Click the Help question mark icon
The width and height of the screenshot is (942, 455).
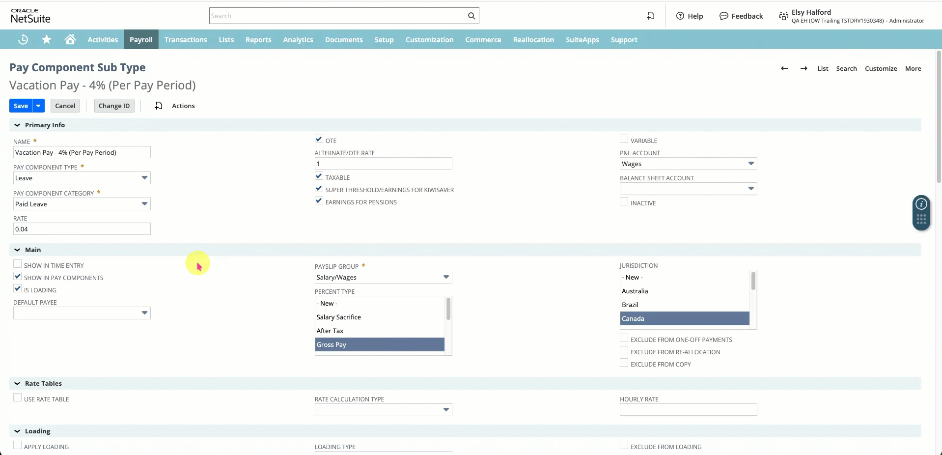(680, 16)
